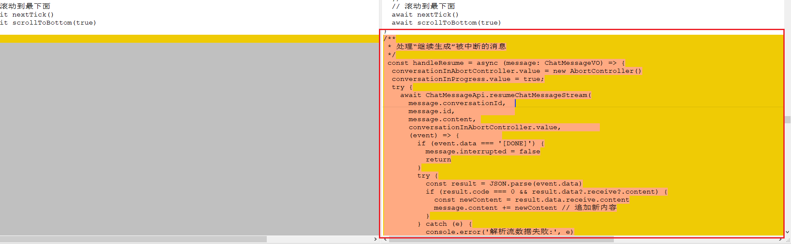Click the '/**' comment opening line
791x244 pixels.
(390, 39)
